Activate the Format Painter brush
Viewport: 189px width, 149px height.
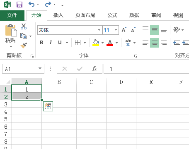tap(24, 46)
